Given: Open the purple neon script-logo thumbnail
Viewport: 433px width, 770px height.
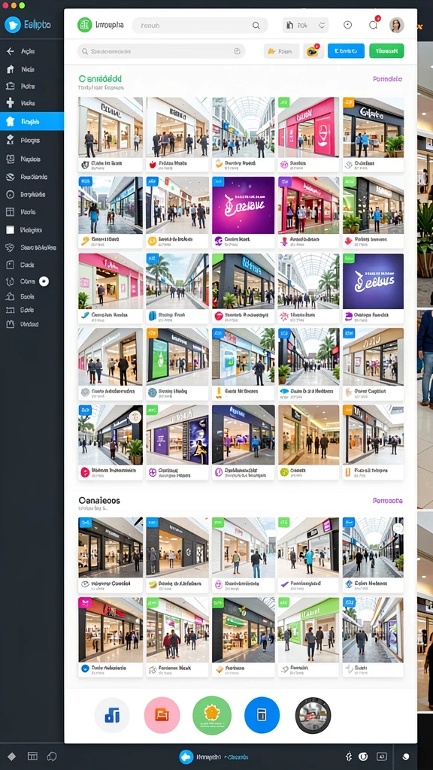Looking at the screenshot, I should (243, 205).
